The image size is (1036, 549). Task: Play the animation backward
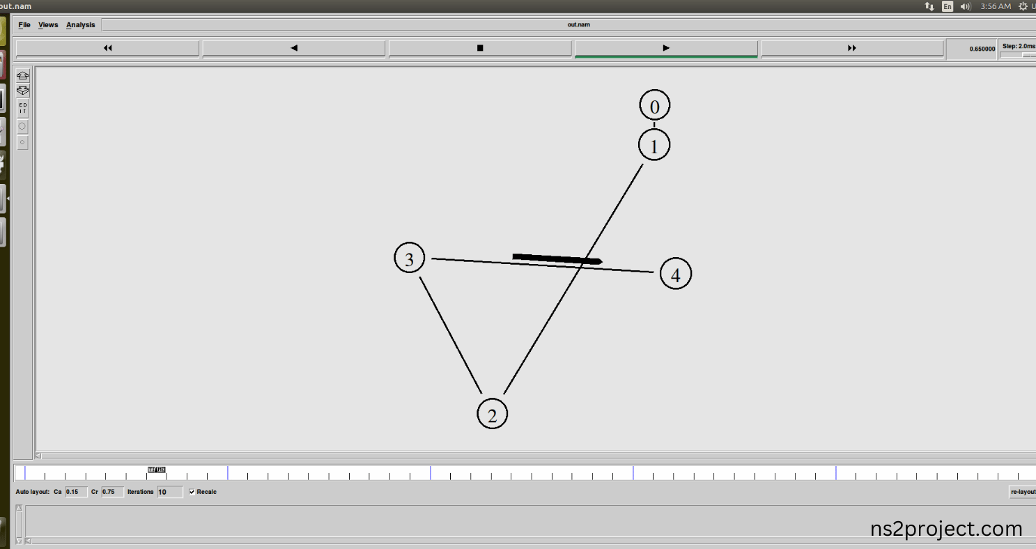click(x=294, y=48)
